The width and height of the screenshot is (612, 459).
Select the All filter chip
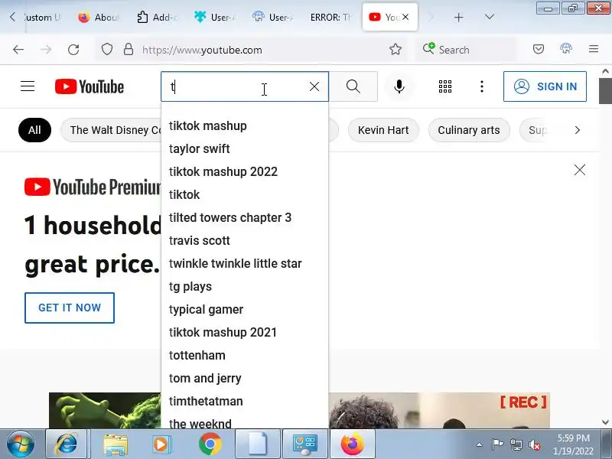click(34, 130)
